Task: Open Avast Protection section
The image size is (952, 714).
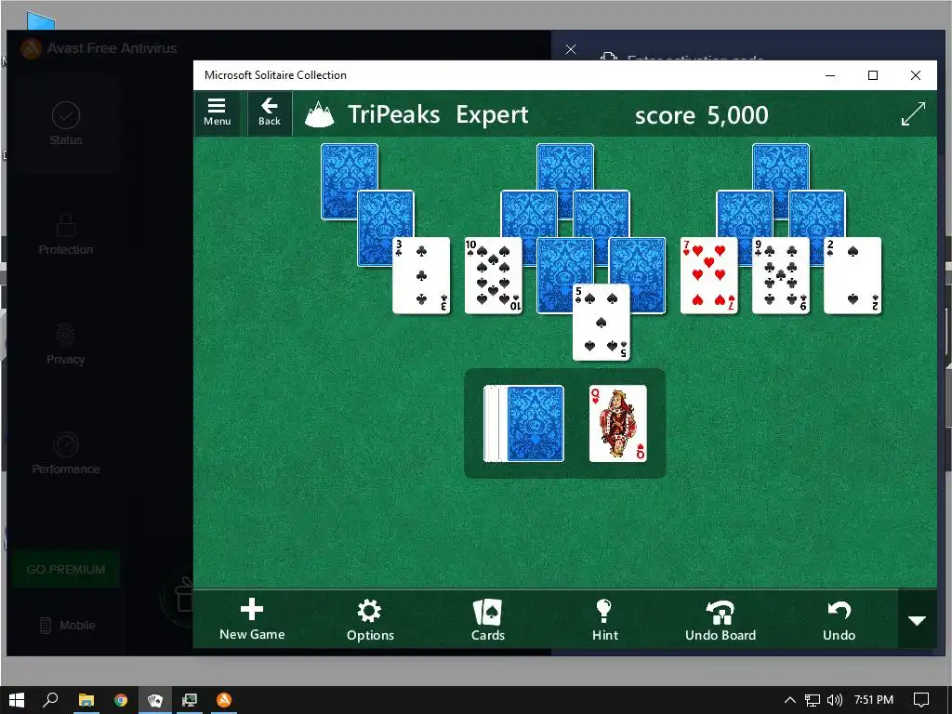Action: 66,234
